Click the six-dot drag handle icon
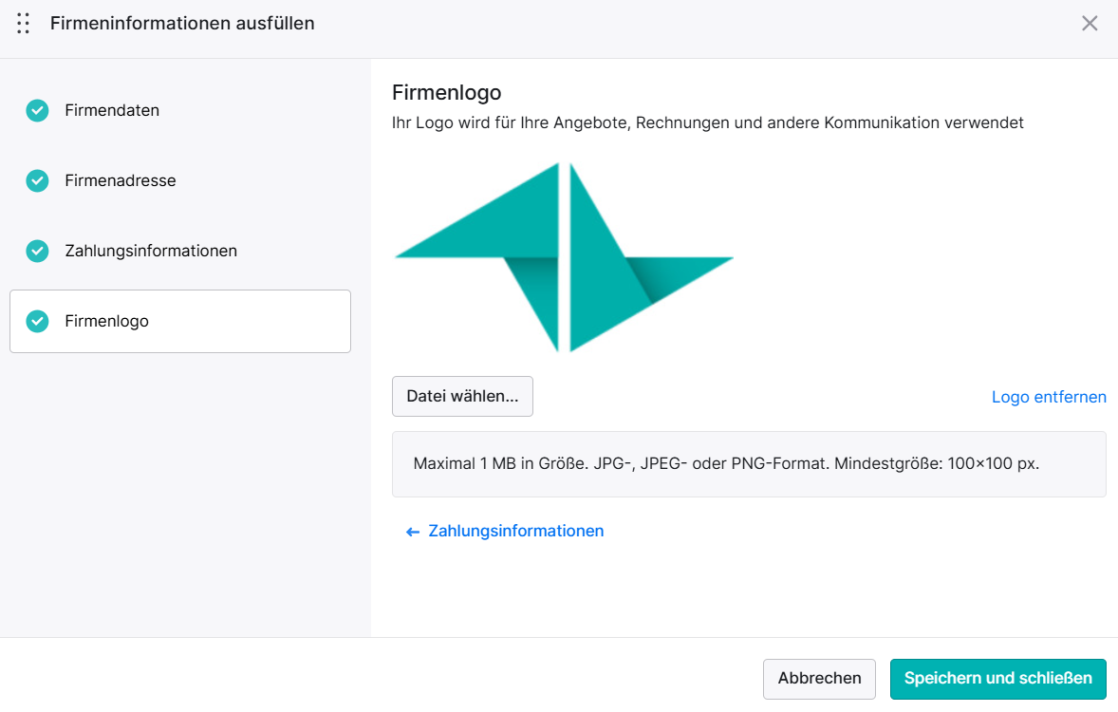The image size is (1118, 712). 23,24
